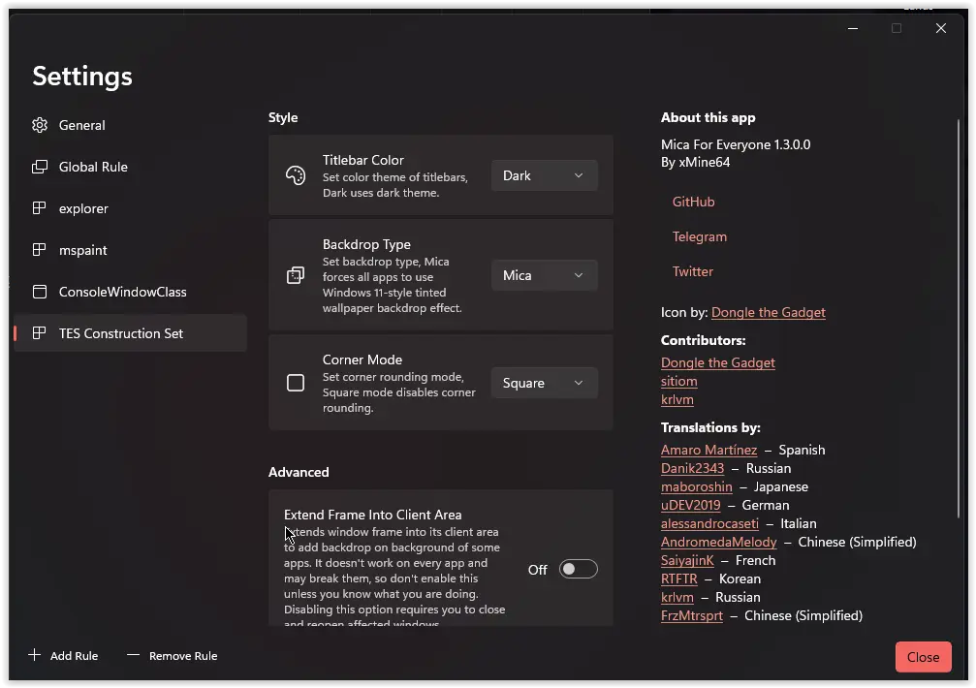976x688 pixels.
Task: Click the Advanced section heading
Action: pyautogui.click(x=299, y=472)
